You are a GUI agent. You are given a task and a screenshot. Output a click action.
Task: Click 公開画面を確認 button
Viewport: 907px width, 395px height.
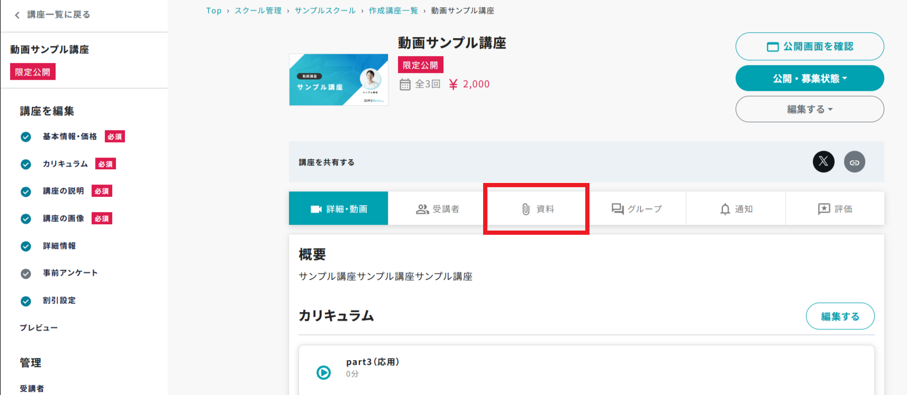[x=809, y=47]
